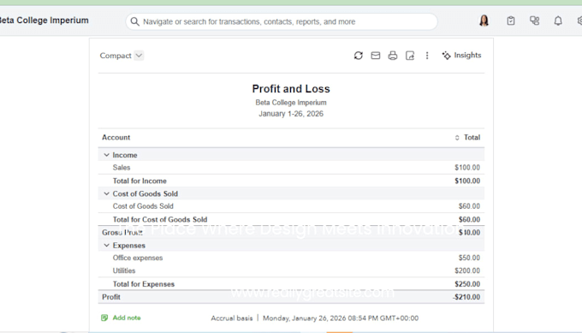Click the Profit row label
582x333 pixels.
[111, 297]
